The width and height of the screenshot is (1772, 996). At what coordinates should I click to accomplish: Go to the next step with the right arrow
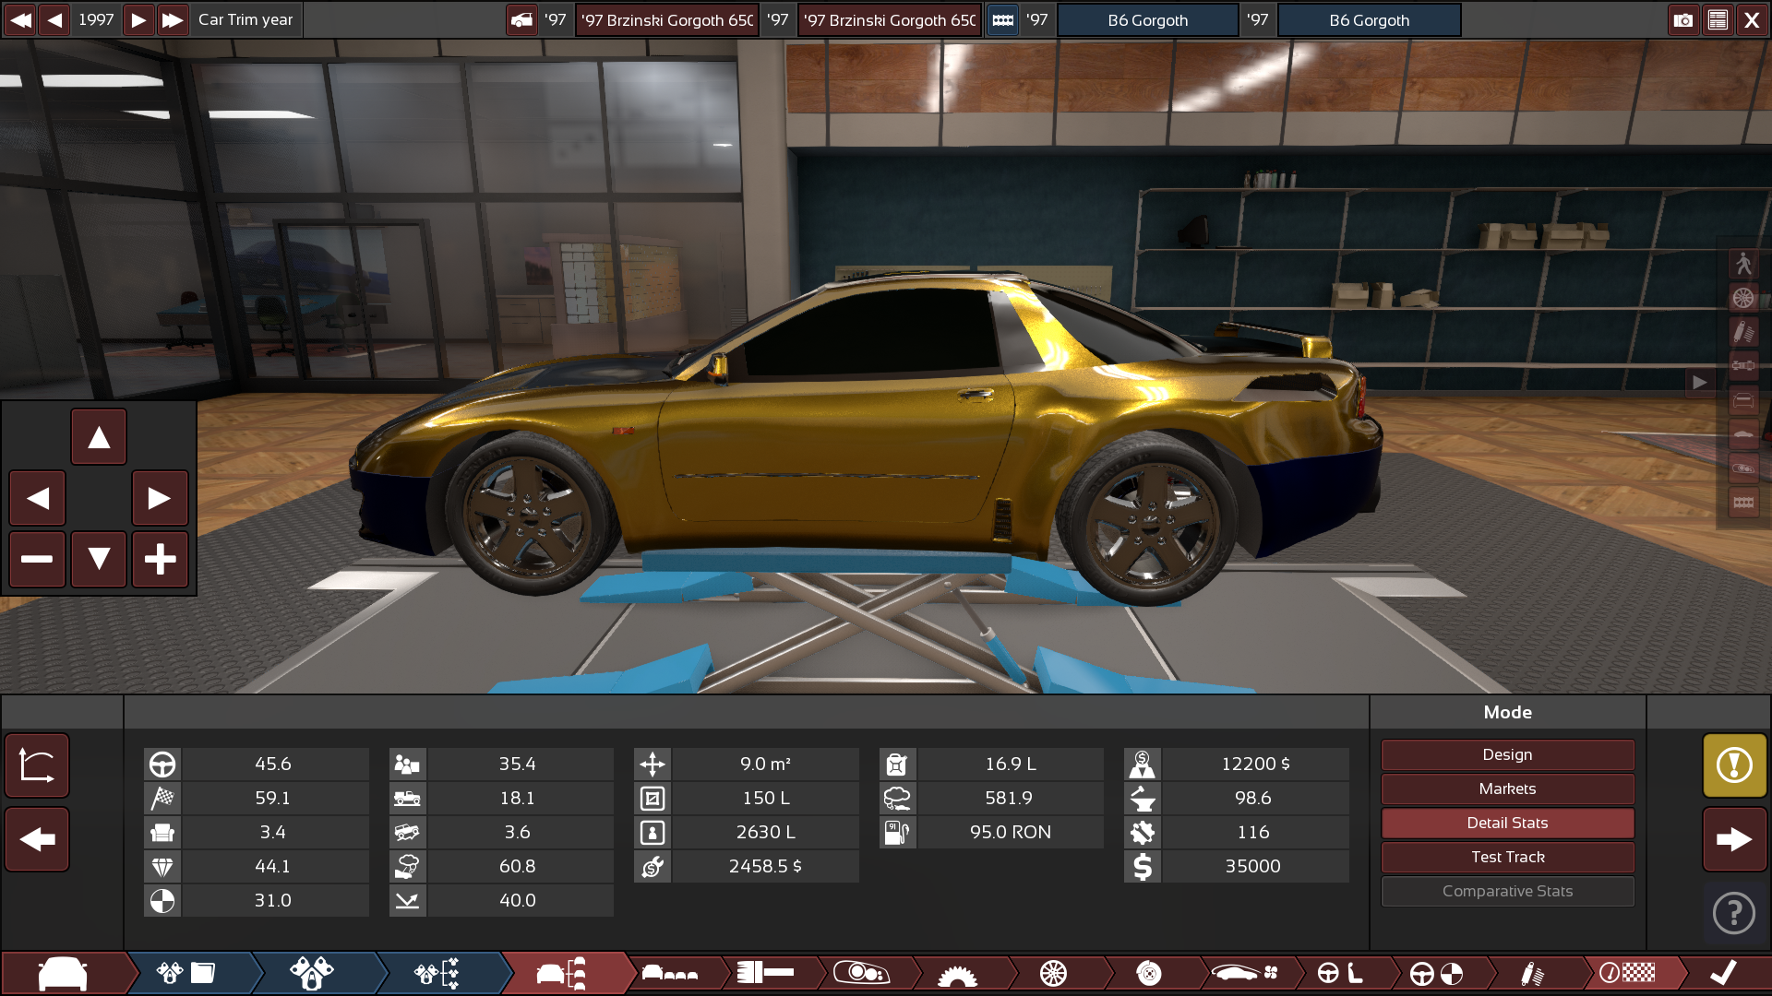[x=1734, y=839]
